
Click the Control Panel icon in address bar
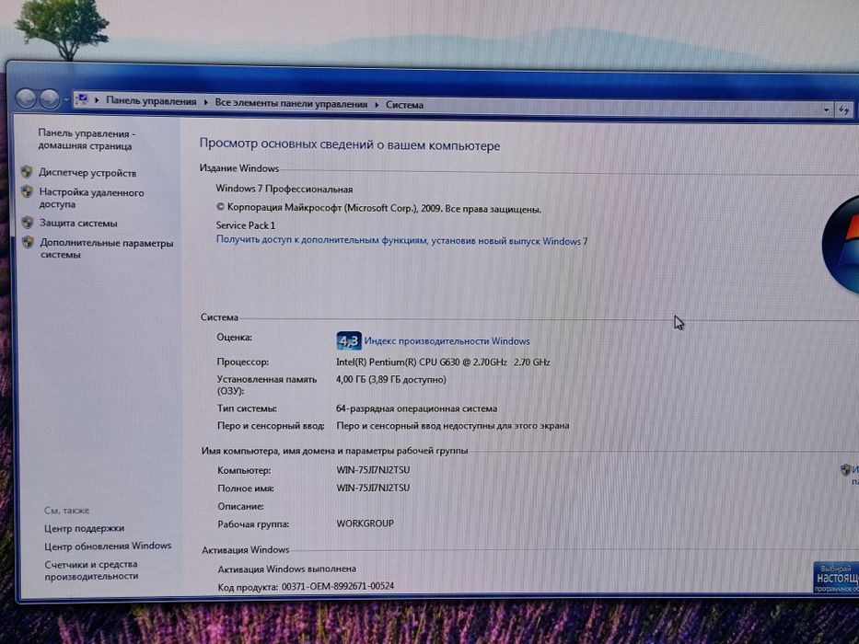(x=82, y=99)
